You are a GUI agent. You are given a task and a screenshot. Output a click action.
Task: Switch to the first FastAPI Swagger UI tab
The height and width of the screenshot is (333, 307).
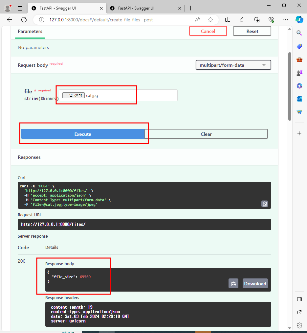(67, 8)
